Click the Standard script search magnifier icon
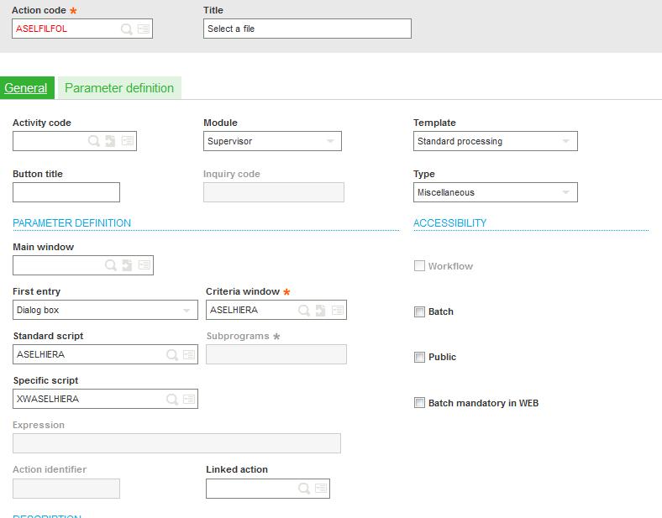The height and width of the screenshot is (518, 662). [171, 354]
